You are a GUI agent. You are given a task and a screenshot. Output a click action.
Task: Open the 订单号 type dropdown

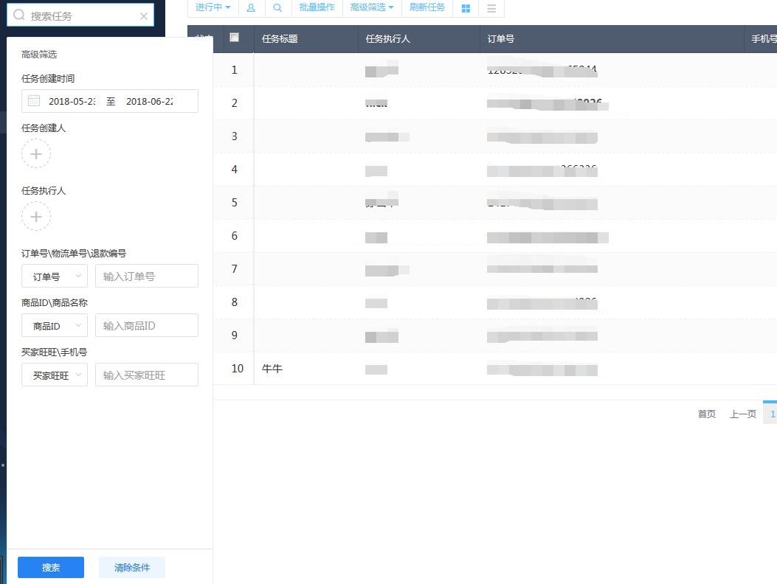(x=55, y=277)
